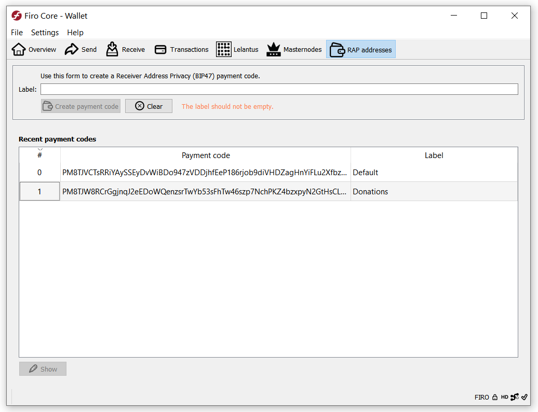Open the File menu
This screenshot has width=538, height=412.
[x=17, y=33]
